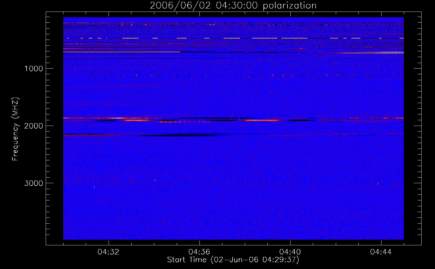Click the 04:44 time tick label

point(381,252)
